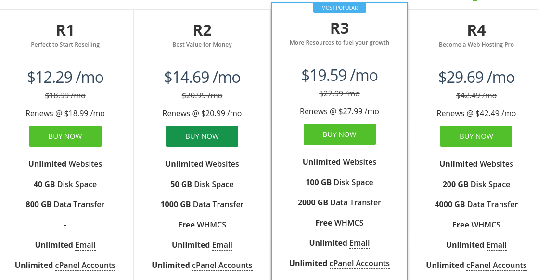This screenshot has width=538, height=280.
Task: Click the Email link under R2
Action: [222, 245]
